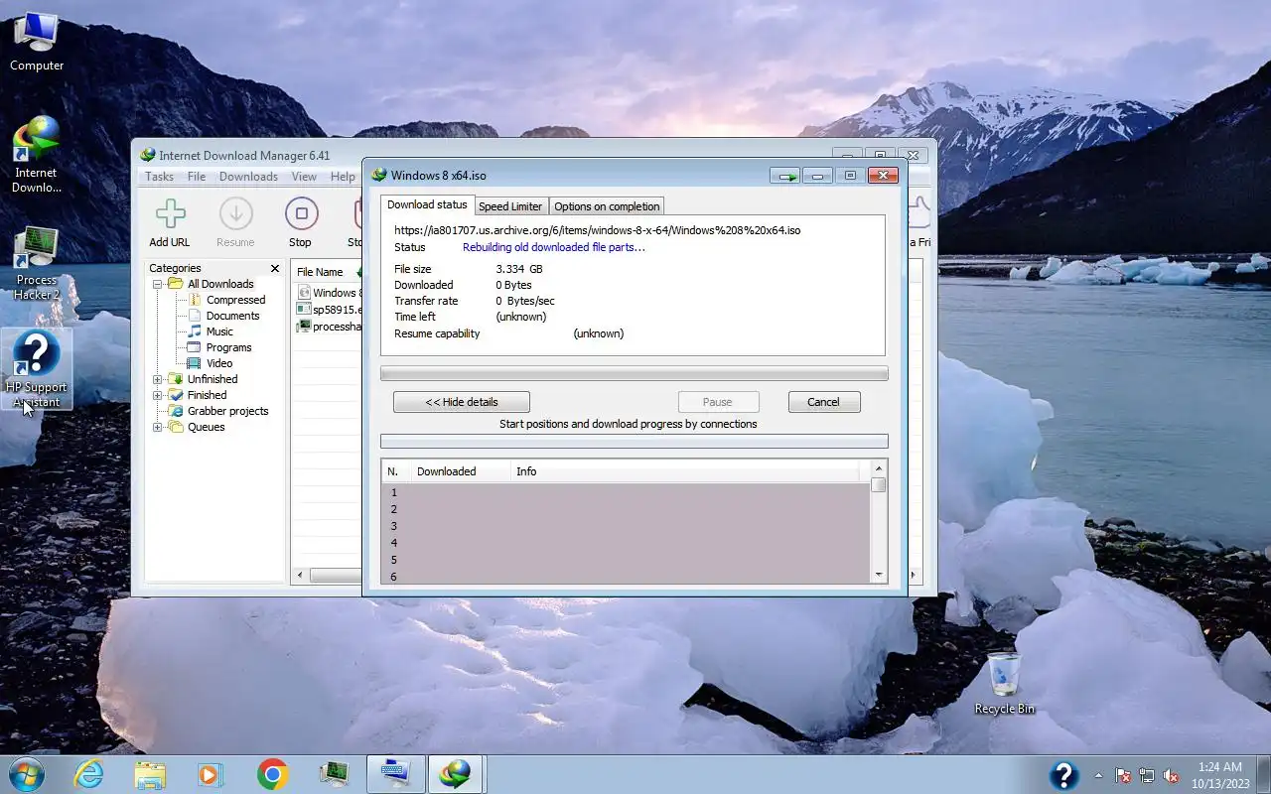Select the Documents category
Image resolution: width=1271 pixels, height=794 pixels.
coord(232,316)
